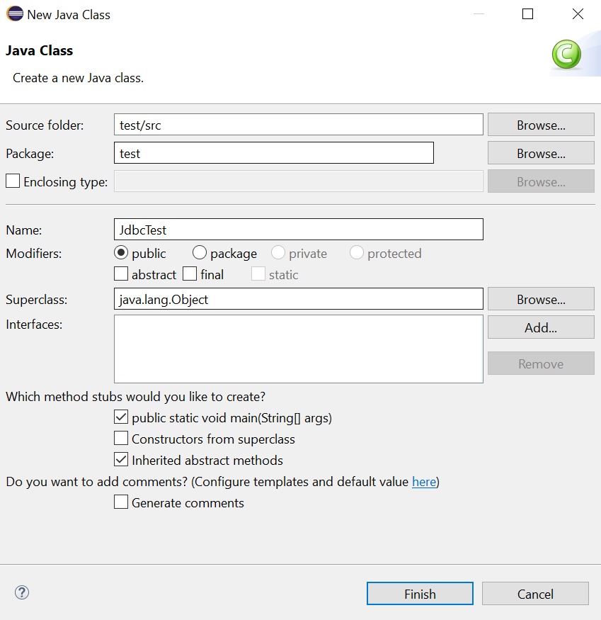Viewport: 601px width, 620px height.
Task: Click the help question mark icon
Action: coord(22,593)
